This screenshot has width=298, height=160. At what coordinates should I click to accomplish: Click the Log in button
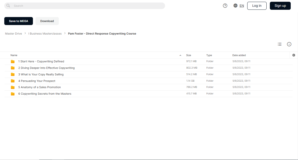tap(257, 6)
